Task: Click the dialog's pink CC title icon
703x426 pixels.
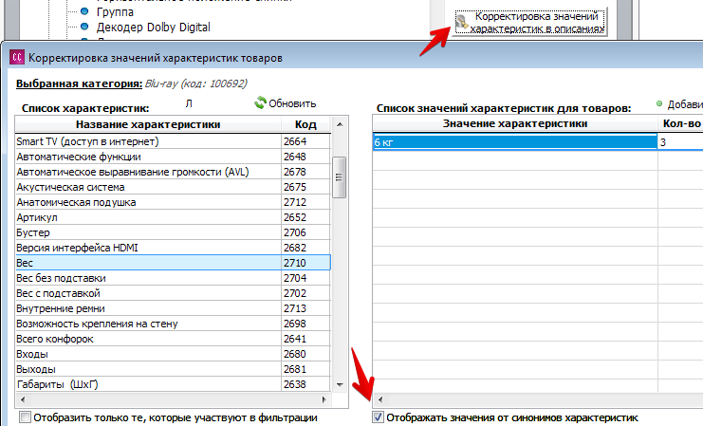Action: 17,57
